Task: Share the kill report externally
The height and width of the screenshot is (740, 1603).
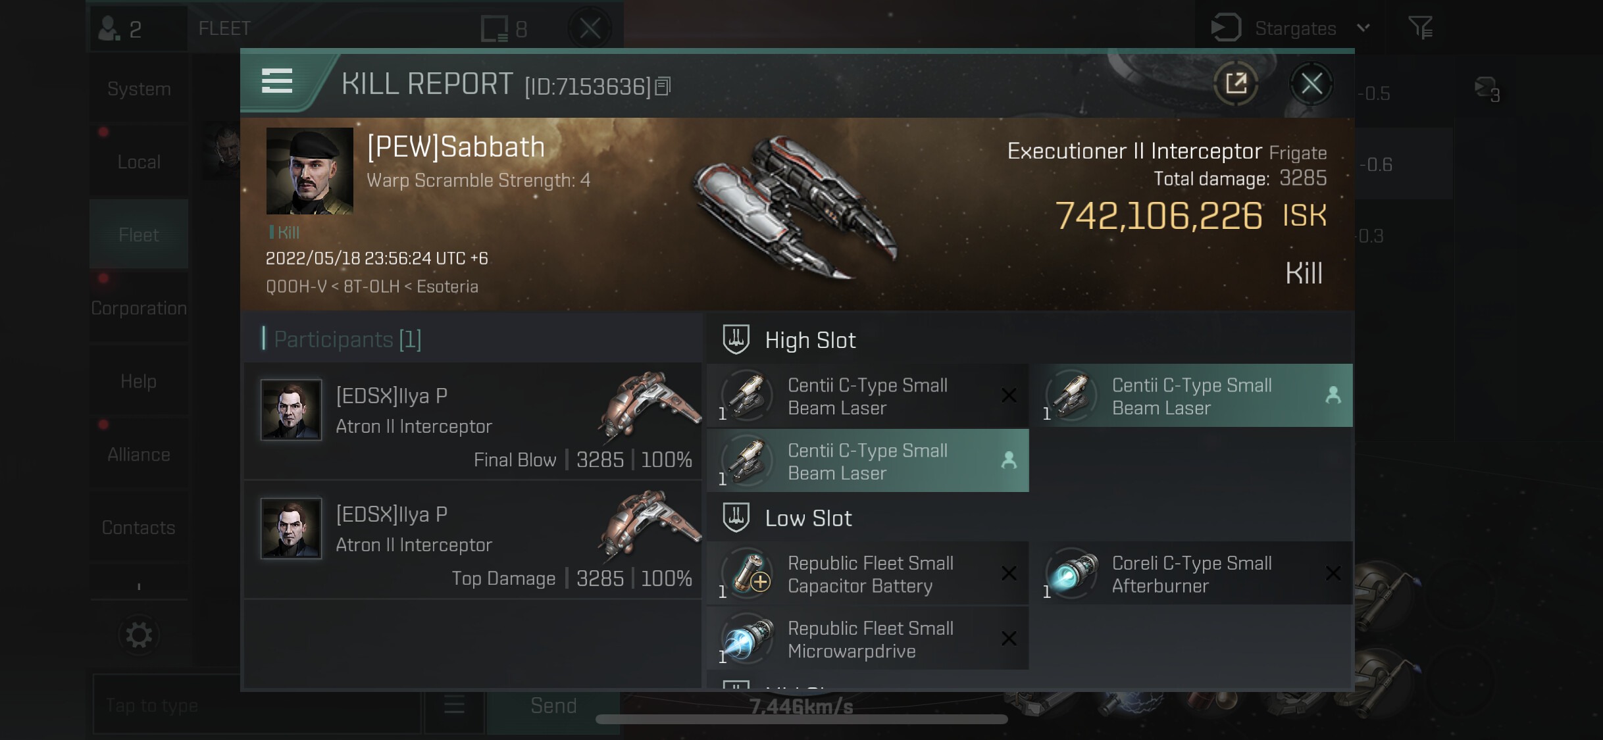Action: pyautogui.click(x=1236, y=84)
